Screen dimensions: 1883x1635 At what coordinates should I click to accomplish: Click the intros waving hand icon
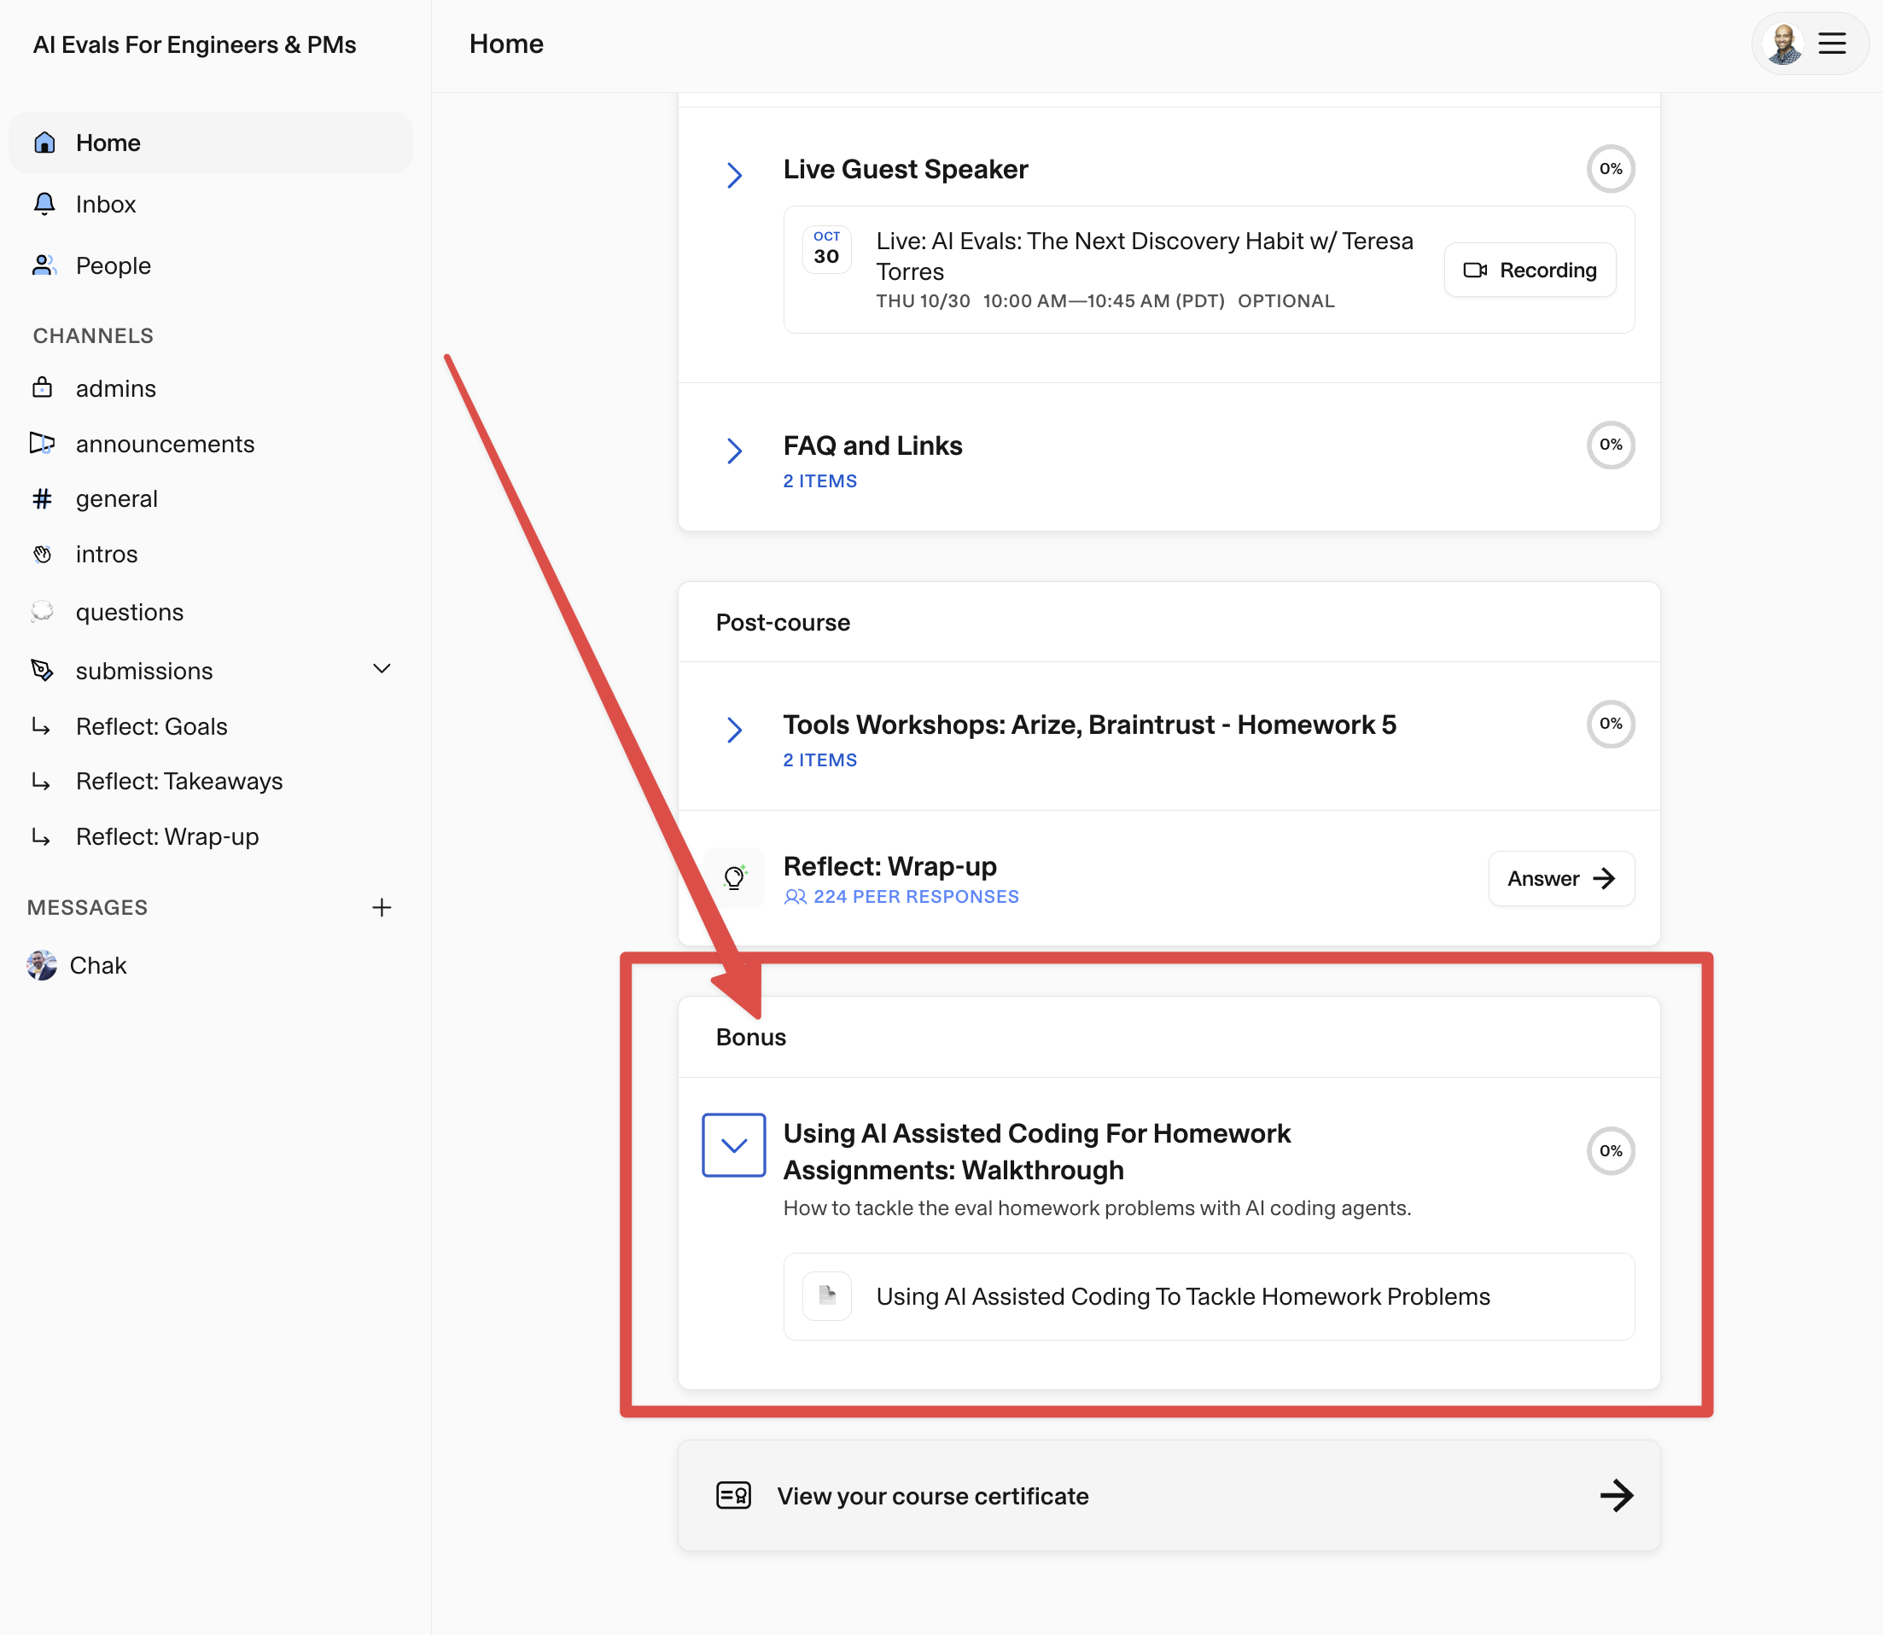(x=42, y=554)
